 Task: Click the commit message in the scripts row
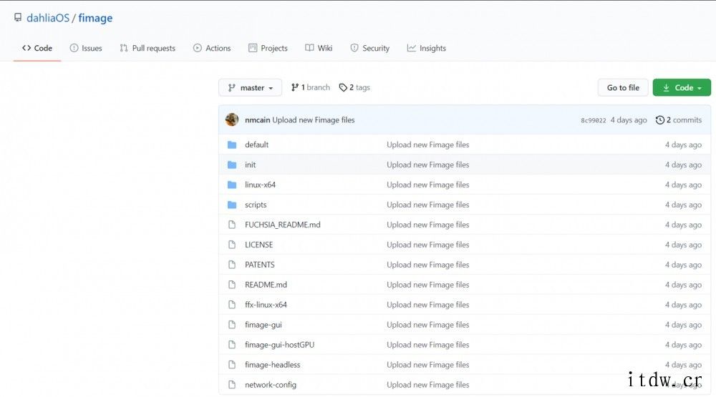pos(428,205)
